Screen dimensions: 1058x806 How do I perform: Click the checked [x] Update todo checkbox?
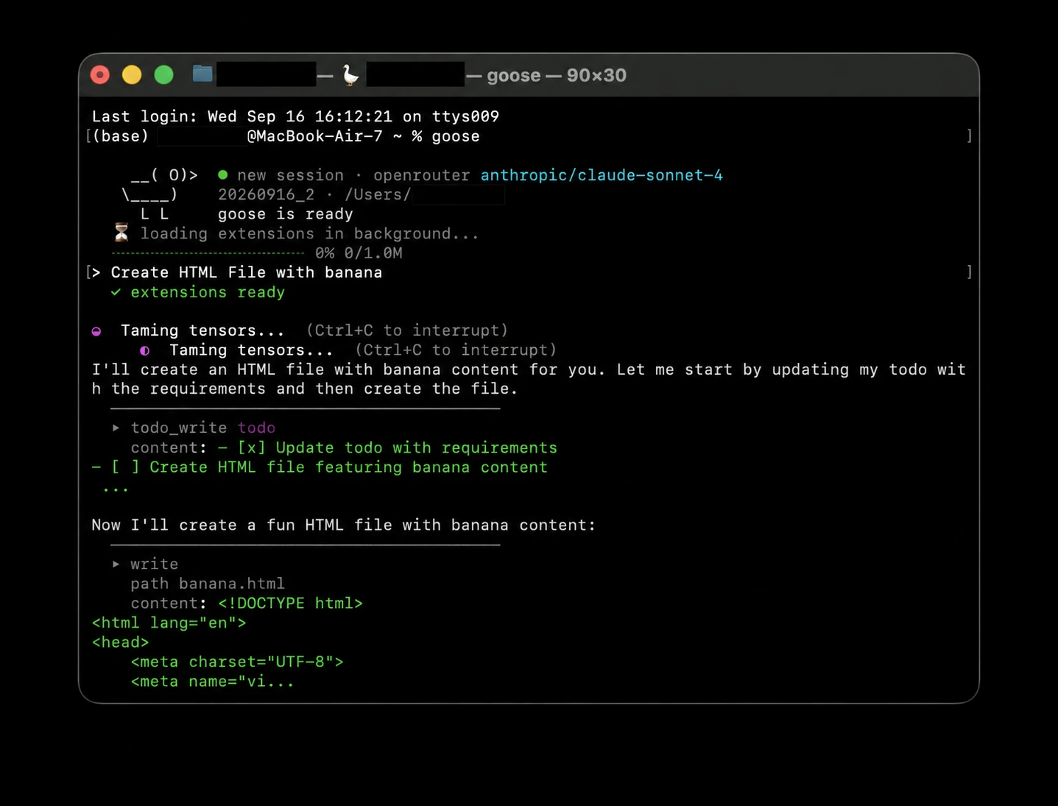pos(251,448)
